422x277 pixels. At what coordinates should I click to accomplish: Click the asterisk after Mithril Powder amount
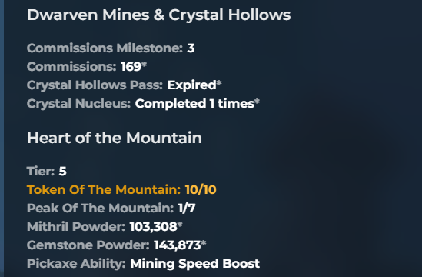point(180,225)
